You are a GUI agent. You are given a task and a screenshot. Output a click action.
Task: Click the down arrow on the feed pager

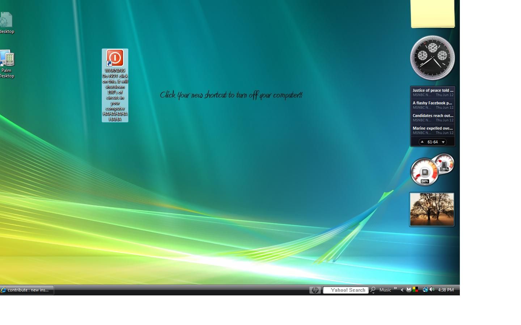pos(442,142)
